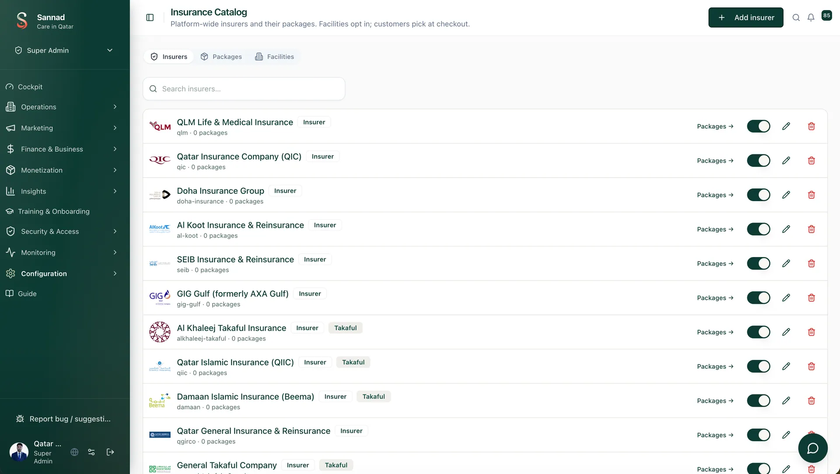Switch to the Facilities tab
This screenshot has width=840, height=474.
click(x=274, y=57)
